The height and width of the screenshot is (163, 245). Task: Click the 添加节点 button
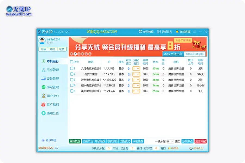(187, 142)
